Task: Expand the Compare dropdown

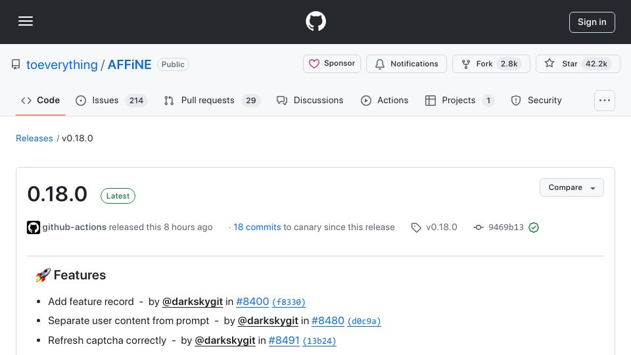Action: point(571,187)
